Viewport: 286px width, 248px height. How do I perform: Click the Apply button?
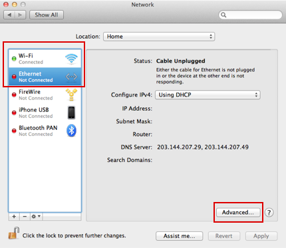[261, 236]
